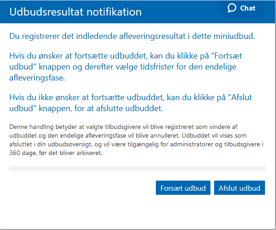The image size is (276, 230).
Task: Click the "360 dage" text in note
Action: pyautogui.click(x=21, y=153)
